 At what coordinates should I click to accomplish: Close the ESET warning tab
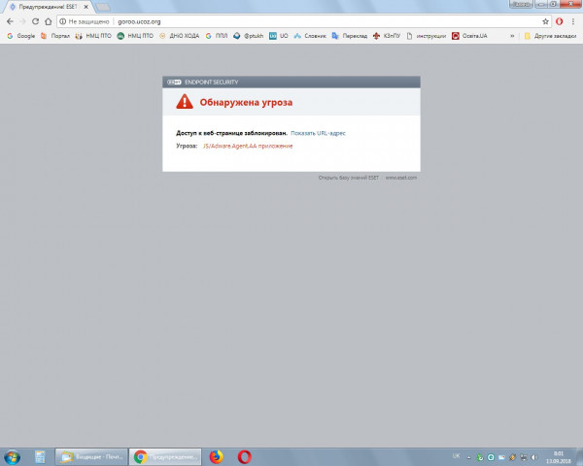(86, 7)
